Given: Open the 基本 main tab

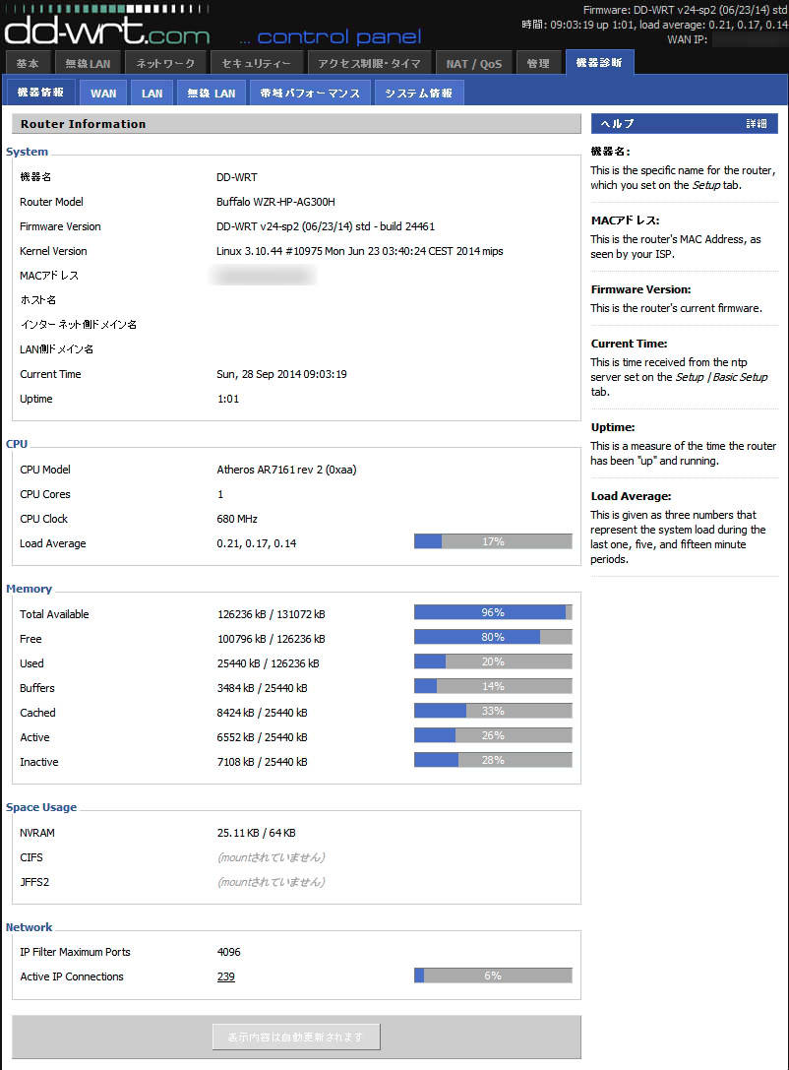Looking at the screenshot, I should point(28,63).
